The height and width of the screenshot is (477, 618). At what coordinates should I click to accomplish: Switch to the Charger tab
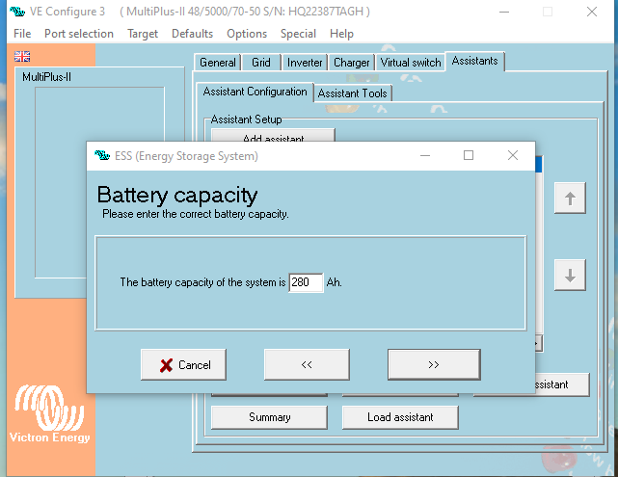(352, 63)
